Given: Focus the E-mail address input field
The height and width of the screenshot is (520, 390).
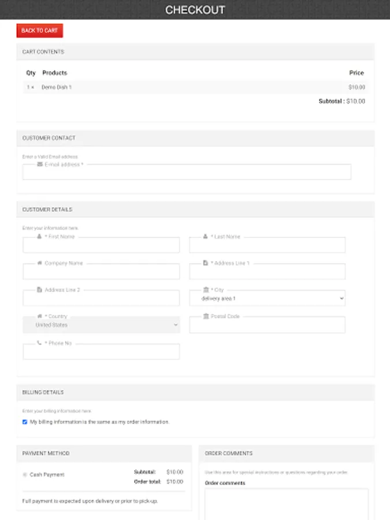Looking at the screenshot, I should (x=187, y=173).
